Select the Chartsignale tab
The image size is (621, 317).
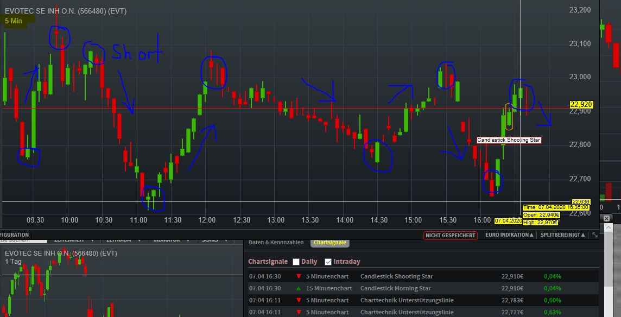(x=329, y=243)
